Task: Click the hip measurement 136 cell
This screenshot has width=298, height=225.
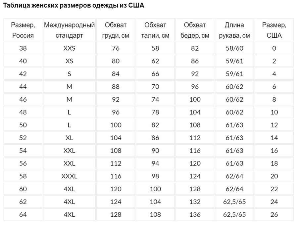Action: click(x=195, y=215)
